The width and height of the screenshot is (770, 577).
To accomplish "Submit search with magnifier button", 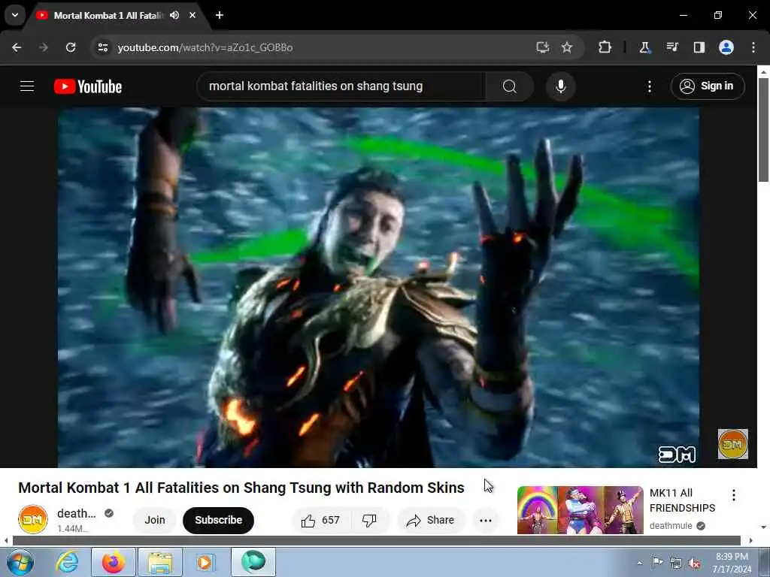I will pyautogui.click(x=510, y=86).
